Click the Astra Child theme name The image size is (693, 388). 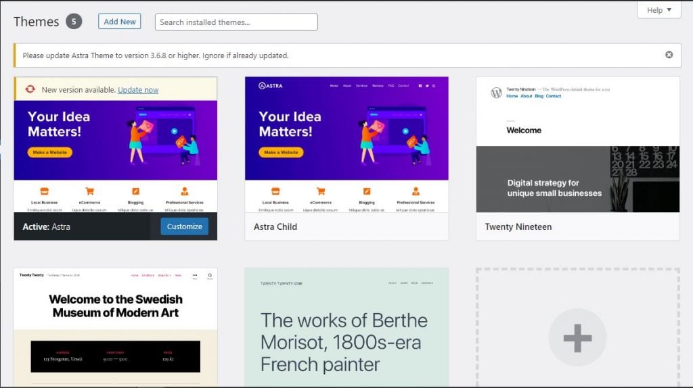click(x=275, y=226)
